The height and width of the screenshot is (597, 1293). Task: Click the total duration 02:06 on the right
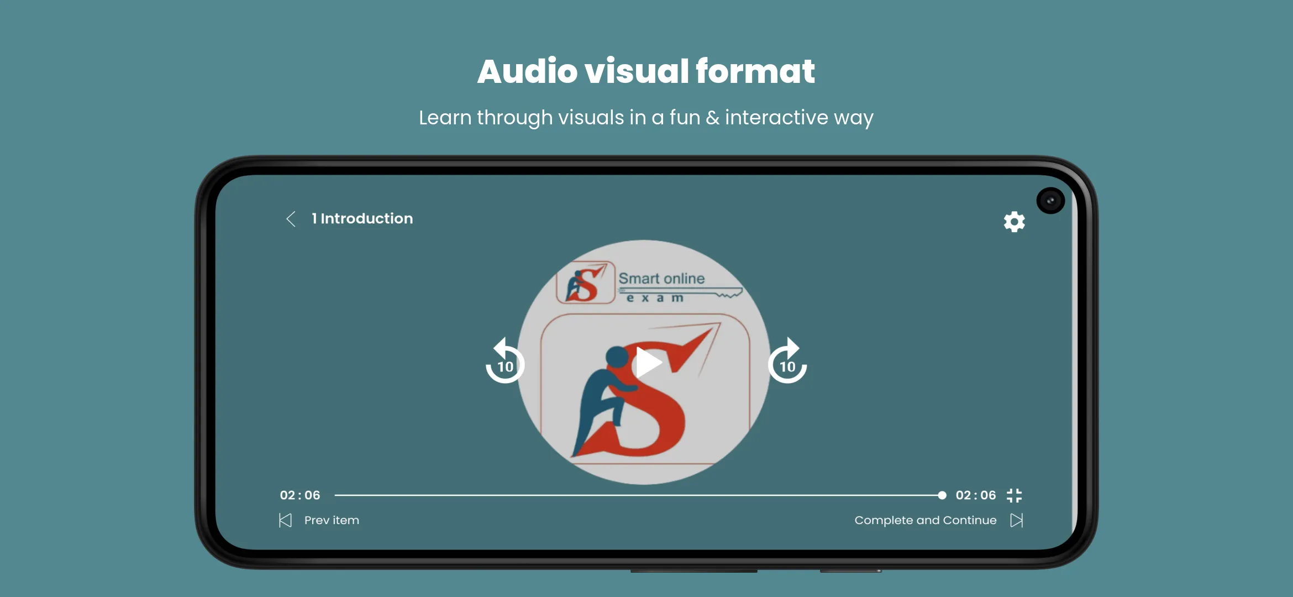[x=976, y=495]
